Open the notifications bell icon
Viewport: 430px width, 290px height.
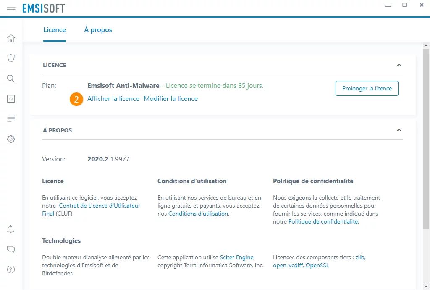pyautogui.click(x=10, y=229)
